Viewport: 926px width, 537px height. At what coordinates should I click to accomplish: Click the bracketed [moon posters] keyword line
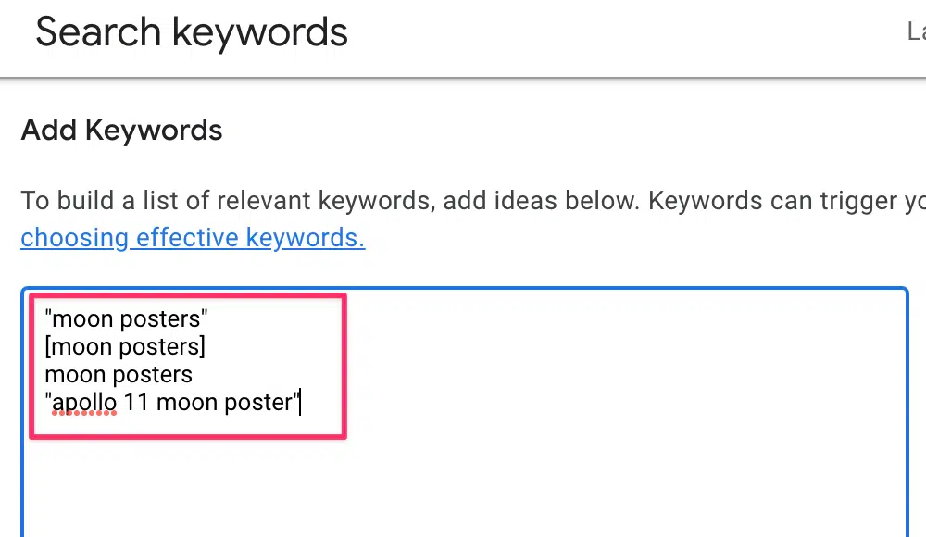(125, 347)
